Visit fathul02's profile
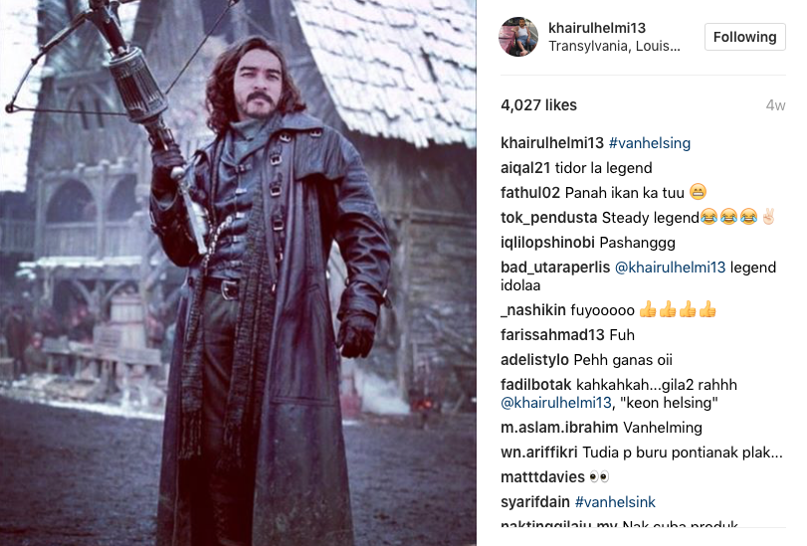The width and height of the screenshot is (807, 546). coord(530,193)
